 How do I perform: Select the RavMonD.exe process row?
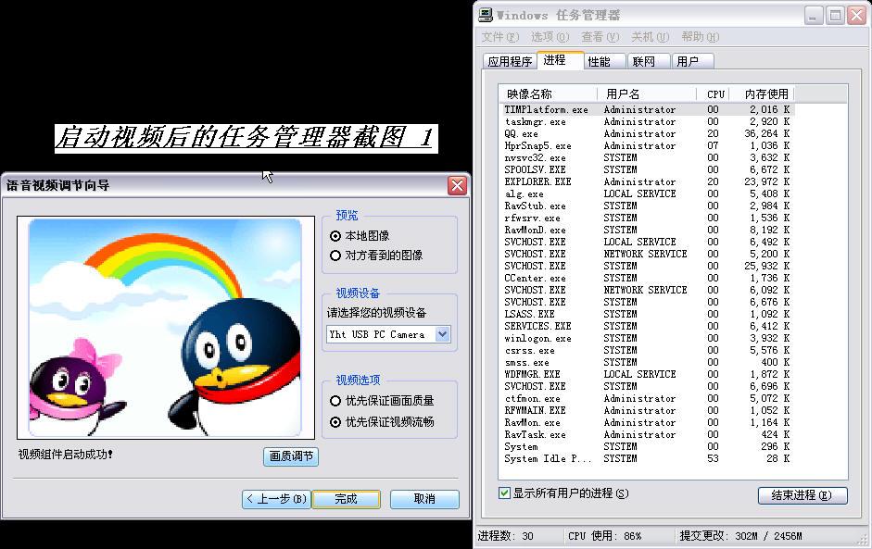(x=648, y=230)
